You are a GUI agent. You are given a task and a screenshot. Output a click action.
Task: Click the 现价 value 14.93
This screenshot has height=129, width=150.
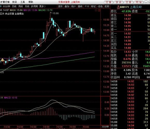coord(127,52)
